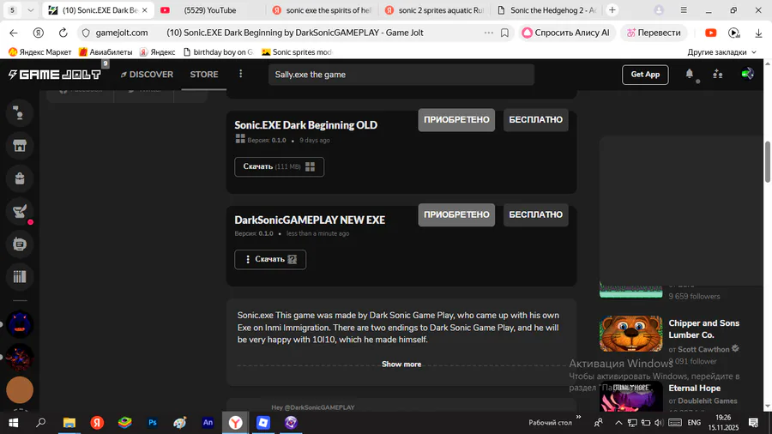
Task: Open a new browser tab
Action: click(x=612, y=9)
